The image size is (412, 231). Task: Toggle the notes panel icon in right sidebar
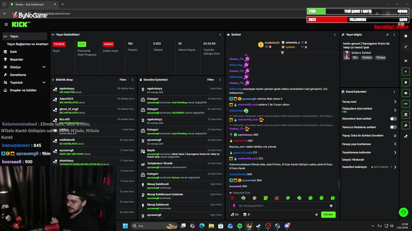pyautogui.click(x=406, y=82)
